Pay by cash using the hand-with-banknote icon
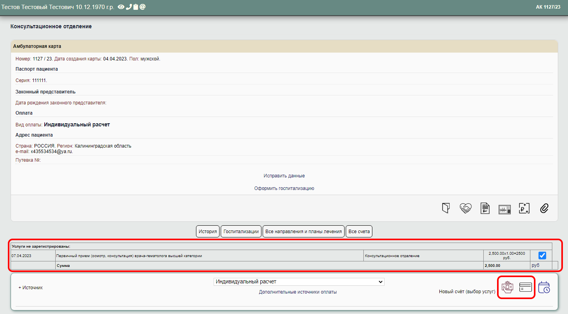The width and height of the screenshot is (568, 314). (507, 287)
